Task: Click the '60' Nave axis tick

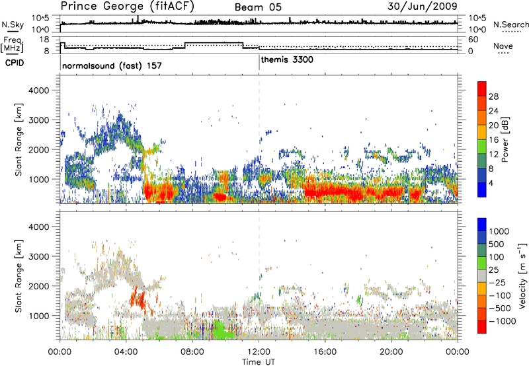Action: tap(473, 40)
